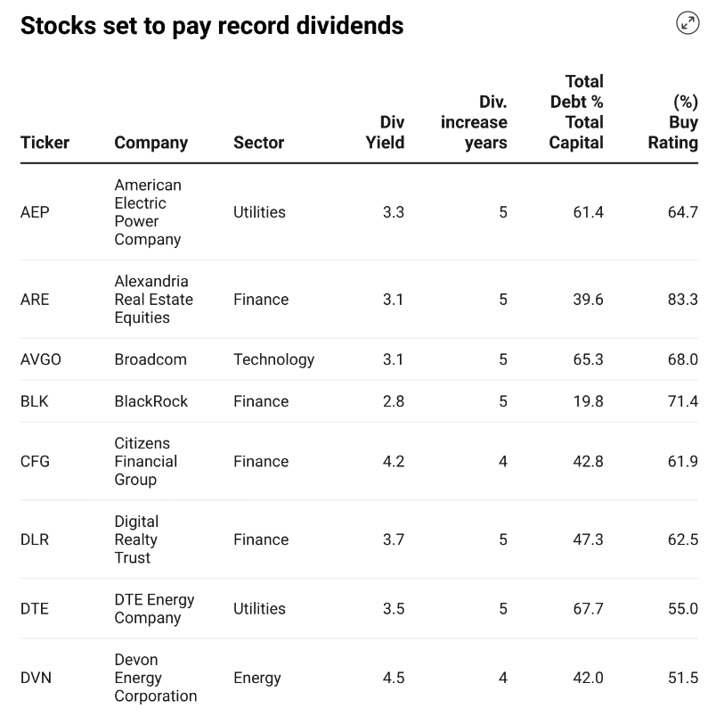716x716 pixels.
Task: Sort table by Ticker column header
Action: (45, 143)
